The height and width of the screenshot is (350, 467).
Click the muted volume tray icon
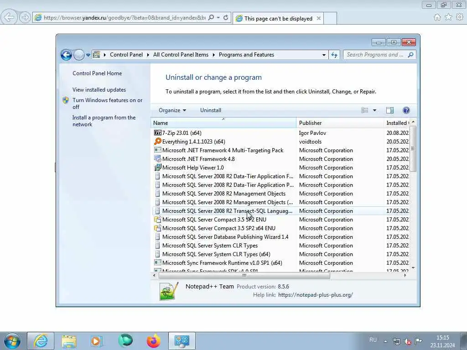click(407, 341)
